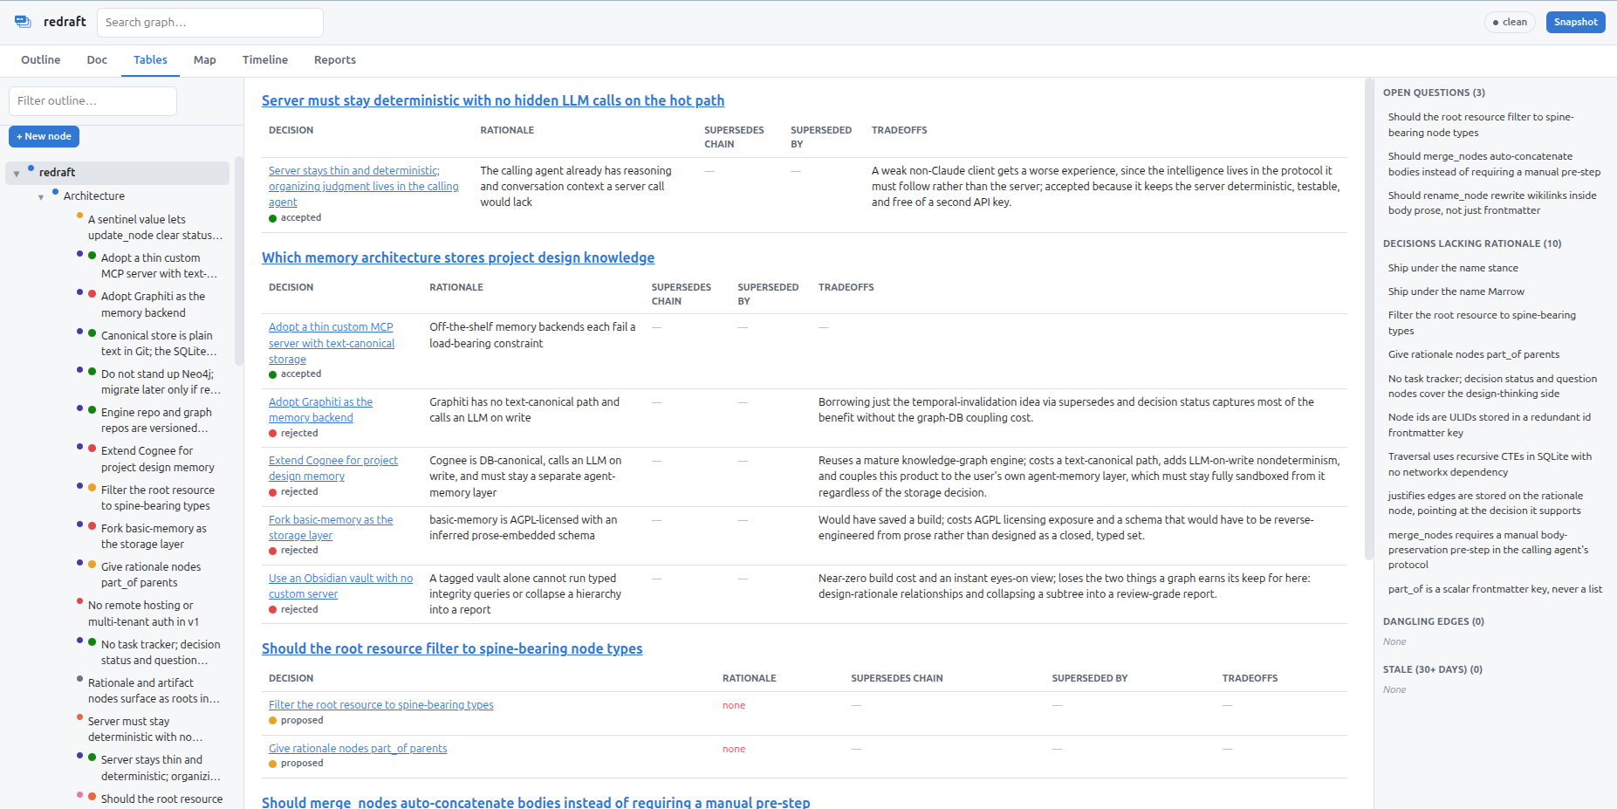The width and height of the screenshot is (1617, 809).
Task: Open heading Which memory architecture stores project design knowledge
Action: click(458, 257)
